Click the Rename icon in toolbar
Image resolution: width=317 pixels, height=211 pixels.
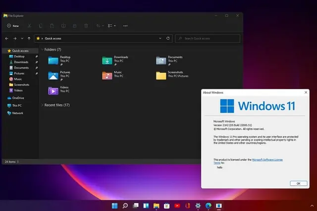coord(63,26)
